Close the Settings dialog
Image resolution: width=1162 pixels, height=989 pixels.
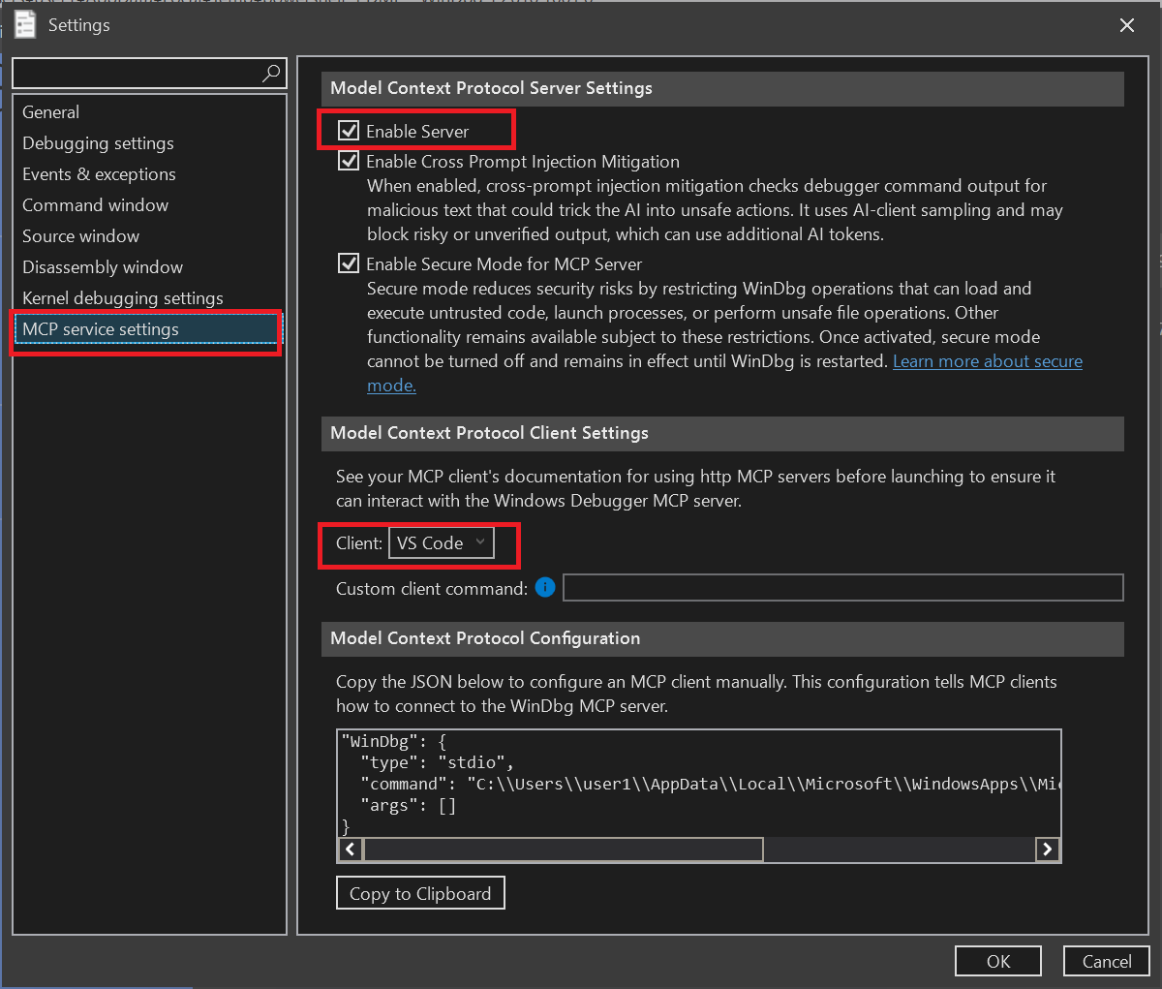coord(1127,25)
